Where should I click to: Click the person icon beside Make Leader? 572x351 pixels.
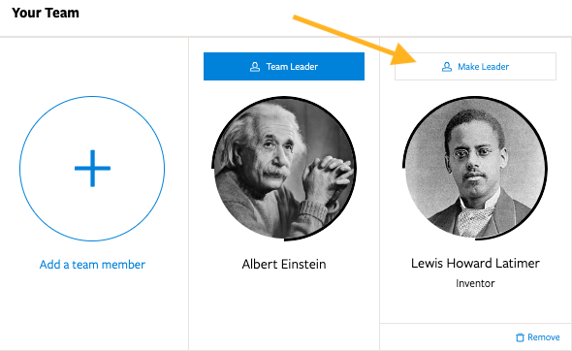click(x=447, y=67)
